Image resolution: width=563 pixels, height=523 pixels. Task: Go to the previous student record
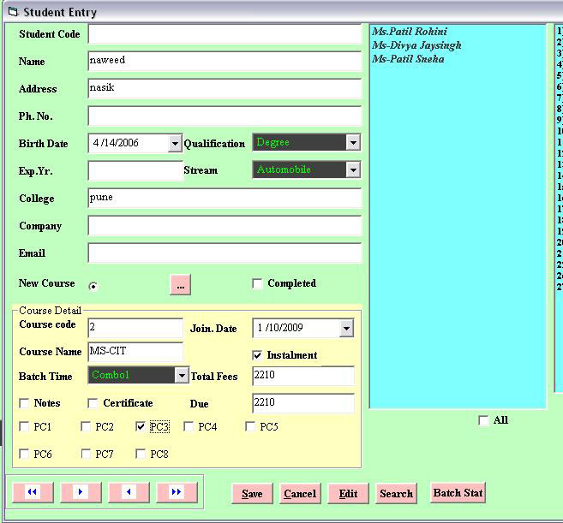129,492
